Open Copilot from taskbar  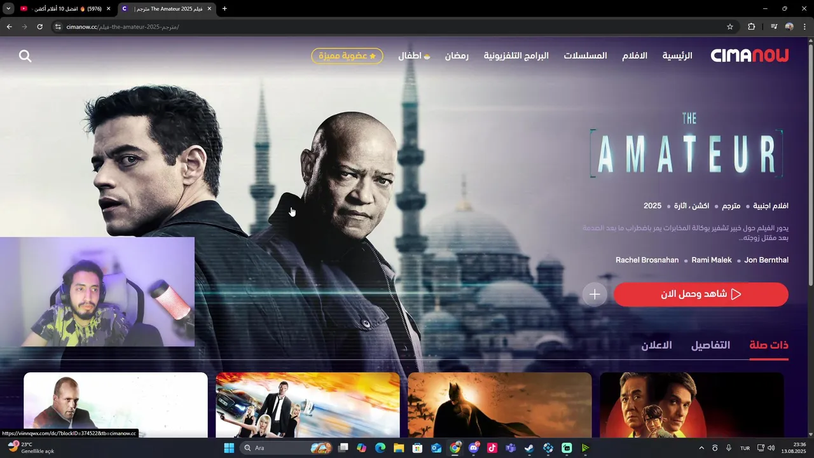coord(362,448)
